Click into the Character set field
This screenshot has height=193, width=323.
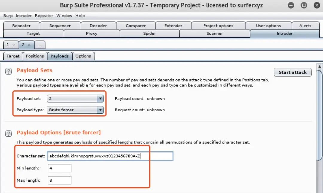(110, 156)
